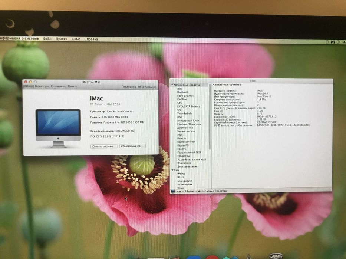Select Электропитание in the sidebar

click(187, 167)
